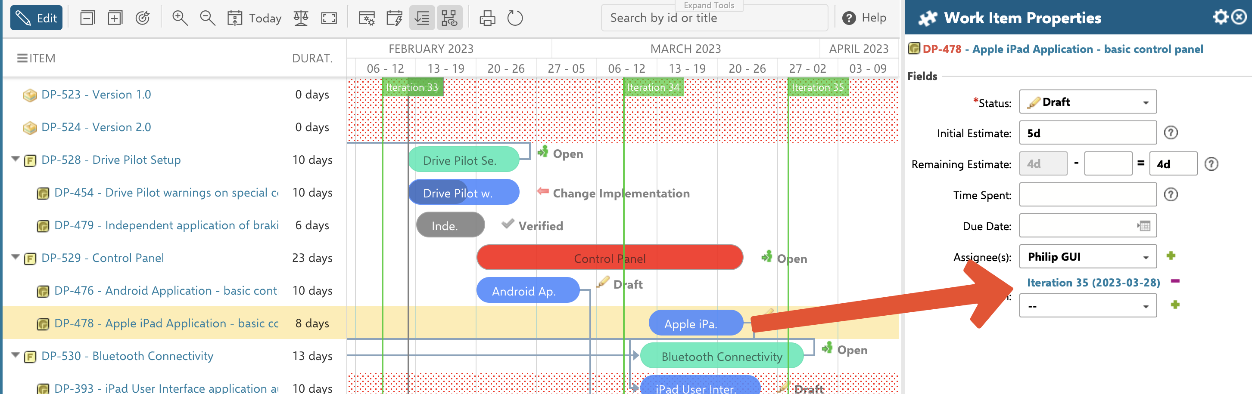
Task: Open Work Item Properties settings gear
Action: (x=1220, y=17)
